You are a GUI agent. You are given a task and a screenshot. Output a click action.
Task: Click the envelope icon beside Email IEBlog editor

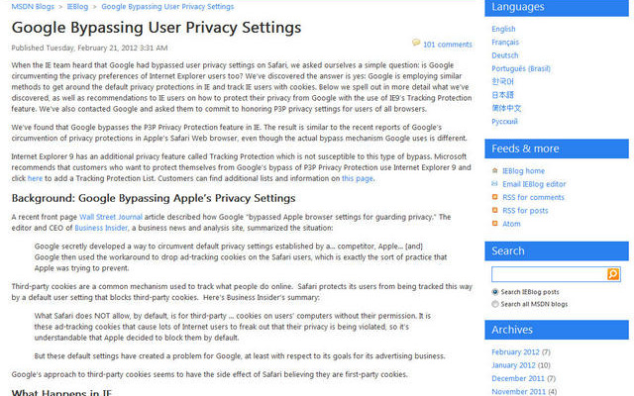tap(494, 184)
